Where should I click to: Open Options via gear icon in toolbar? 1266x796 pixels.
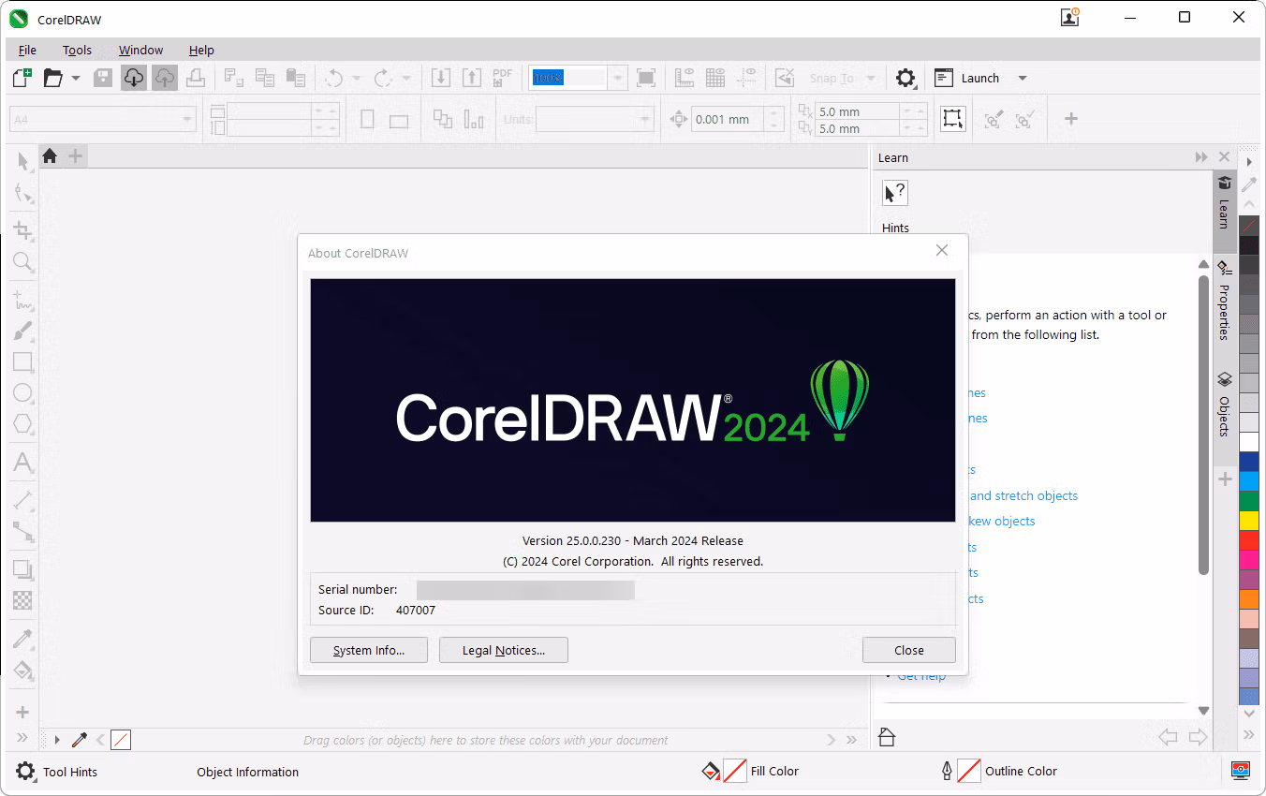(x=905, y=78)
